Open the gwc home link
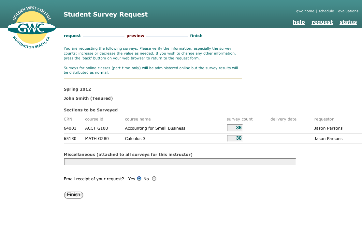The image size is (362, 228). click(x=305, y=11)
